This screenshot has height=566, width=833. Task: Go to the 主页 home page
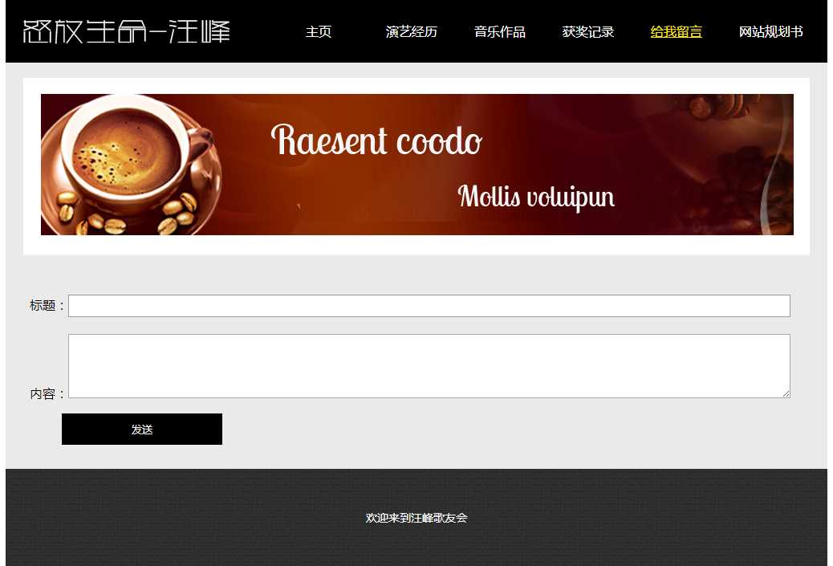[318, 32]
